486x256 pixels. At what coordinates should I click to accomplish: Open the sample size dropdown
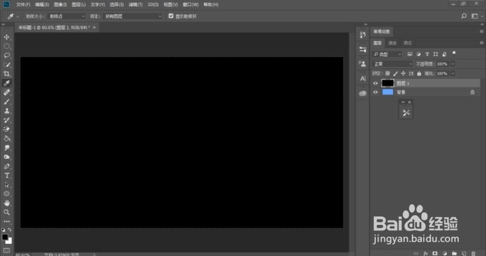click(67, 16)
